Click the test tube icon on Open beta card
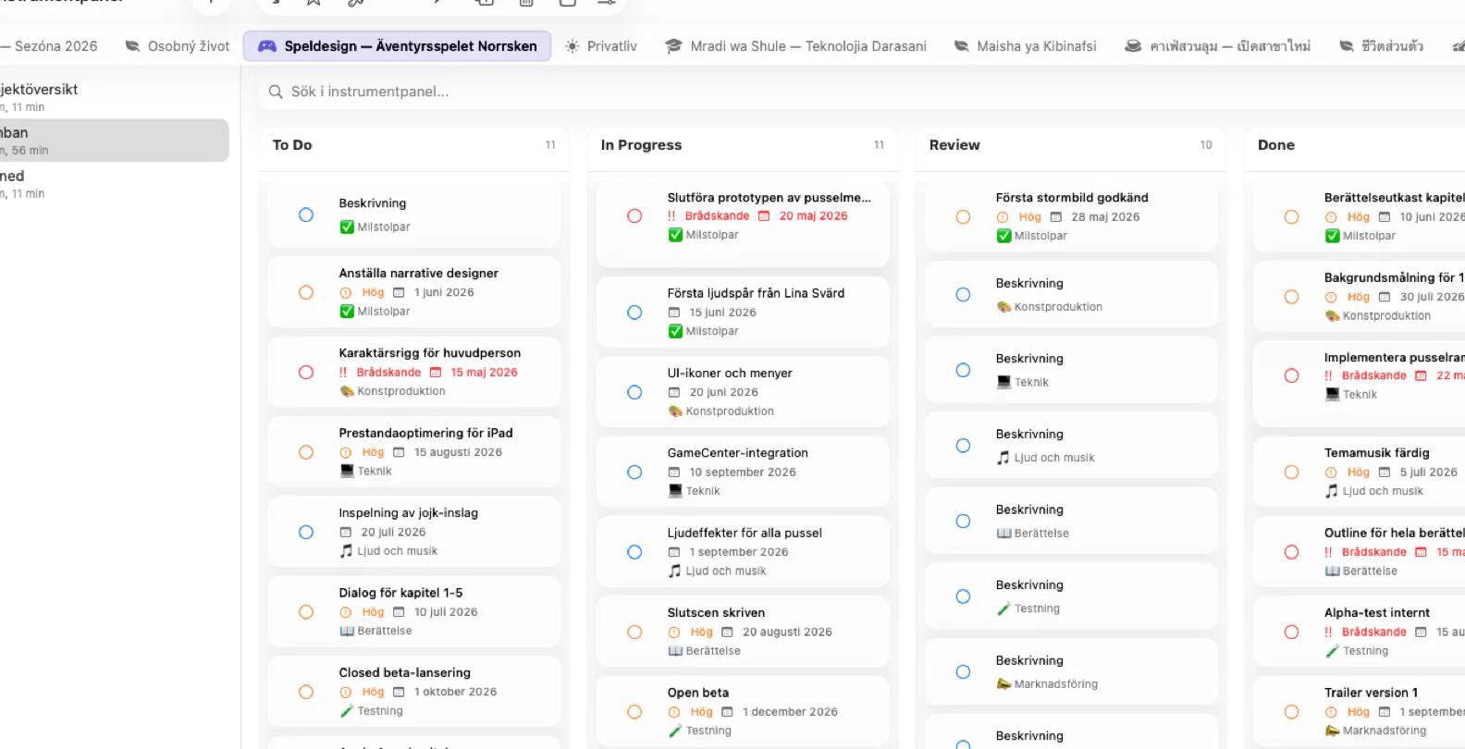This screenshot has width=1465, height=749. pos(675,731)
